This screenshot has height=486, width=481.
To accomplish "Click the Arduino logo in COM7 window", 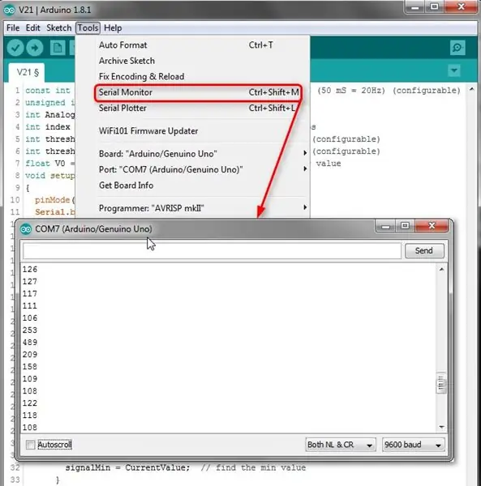I will pyautogui.click(x=26, y=229).
